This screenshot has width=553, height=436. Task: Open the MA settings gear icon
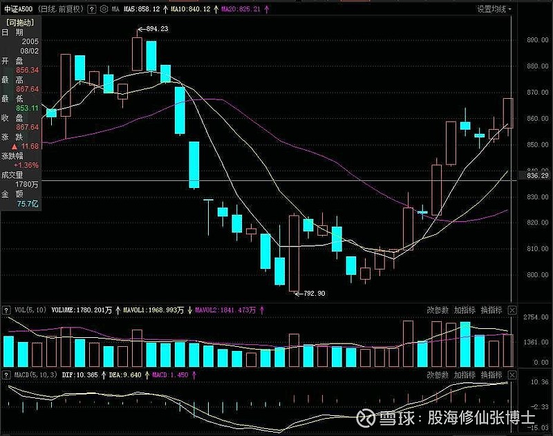pyautogui.click(x=104, y=8)
